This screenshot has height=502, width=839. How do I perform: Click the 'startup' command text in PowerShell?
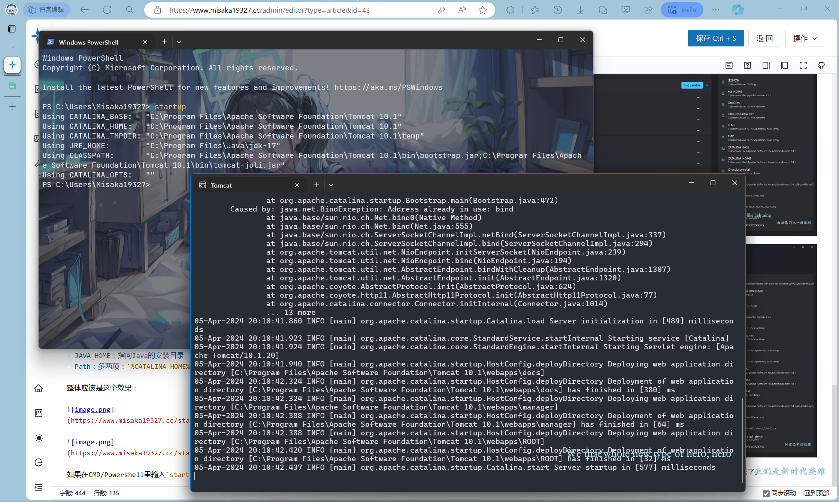click(170, 107)
